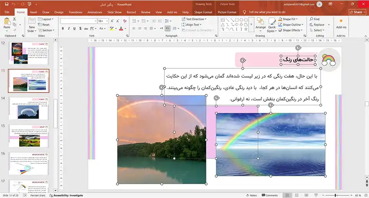Toggle Bold formatting
This screenshot has height=198, width=369.
pyautogui.click(x=63, y=28)
